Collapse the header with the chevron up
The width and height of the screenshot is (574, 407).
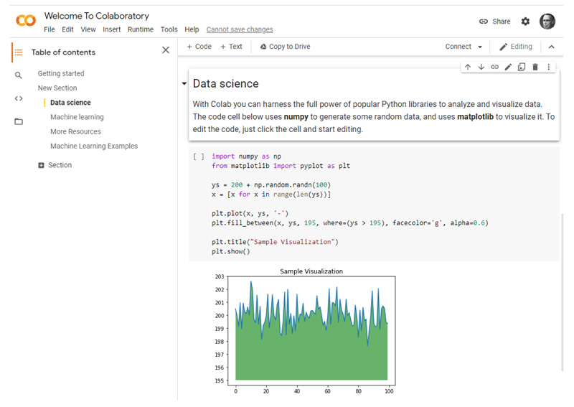pyautogui.click(x=551, y=47)
